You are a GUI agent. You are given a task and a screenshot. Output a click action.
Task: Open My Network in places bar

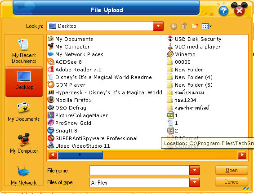point(24,176)
